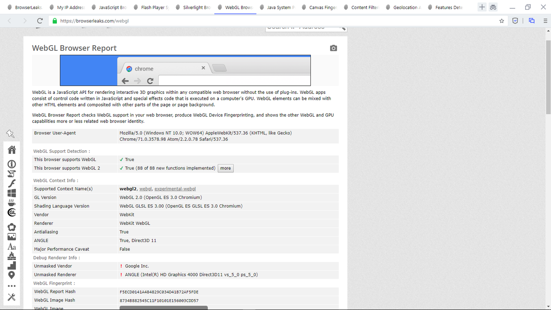The width and height of the screenshot is (551, 310).
Task: Open the home icon in the left sidebar
Action: pos(12,149)
